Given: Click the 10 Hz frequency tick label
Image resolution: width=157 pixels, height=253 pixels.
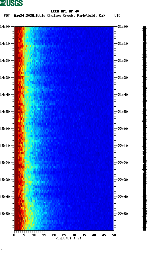Looking at the screenshot, I should (34, 235).
